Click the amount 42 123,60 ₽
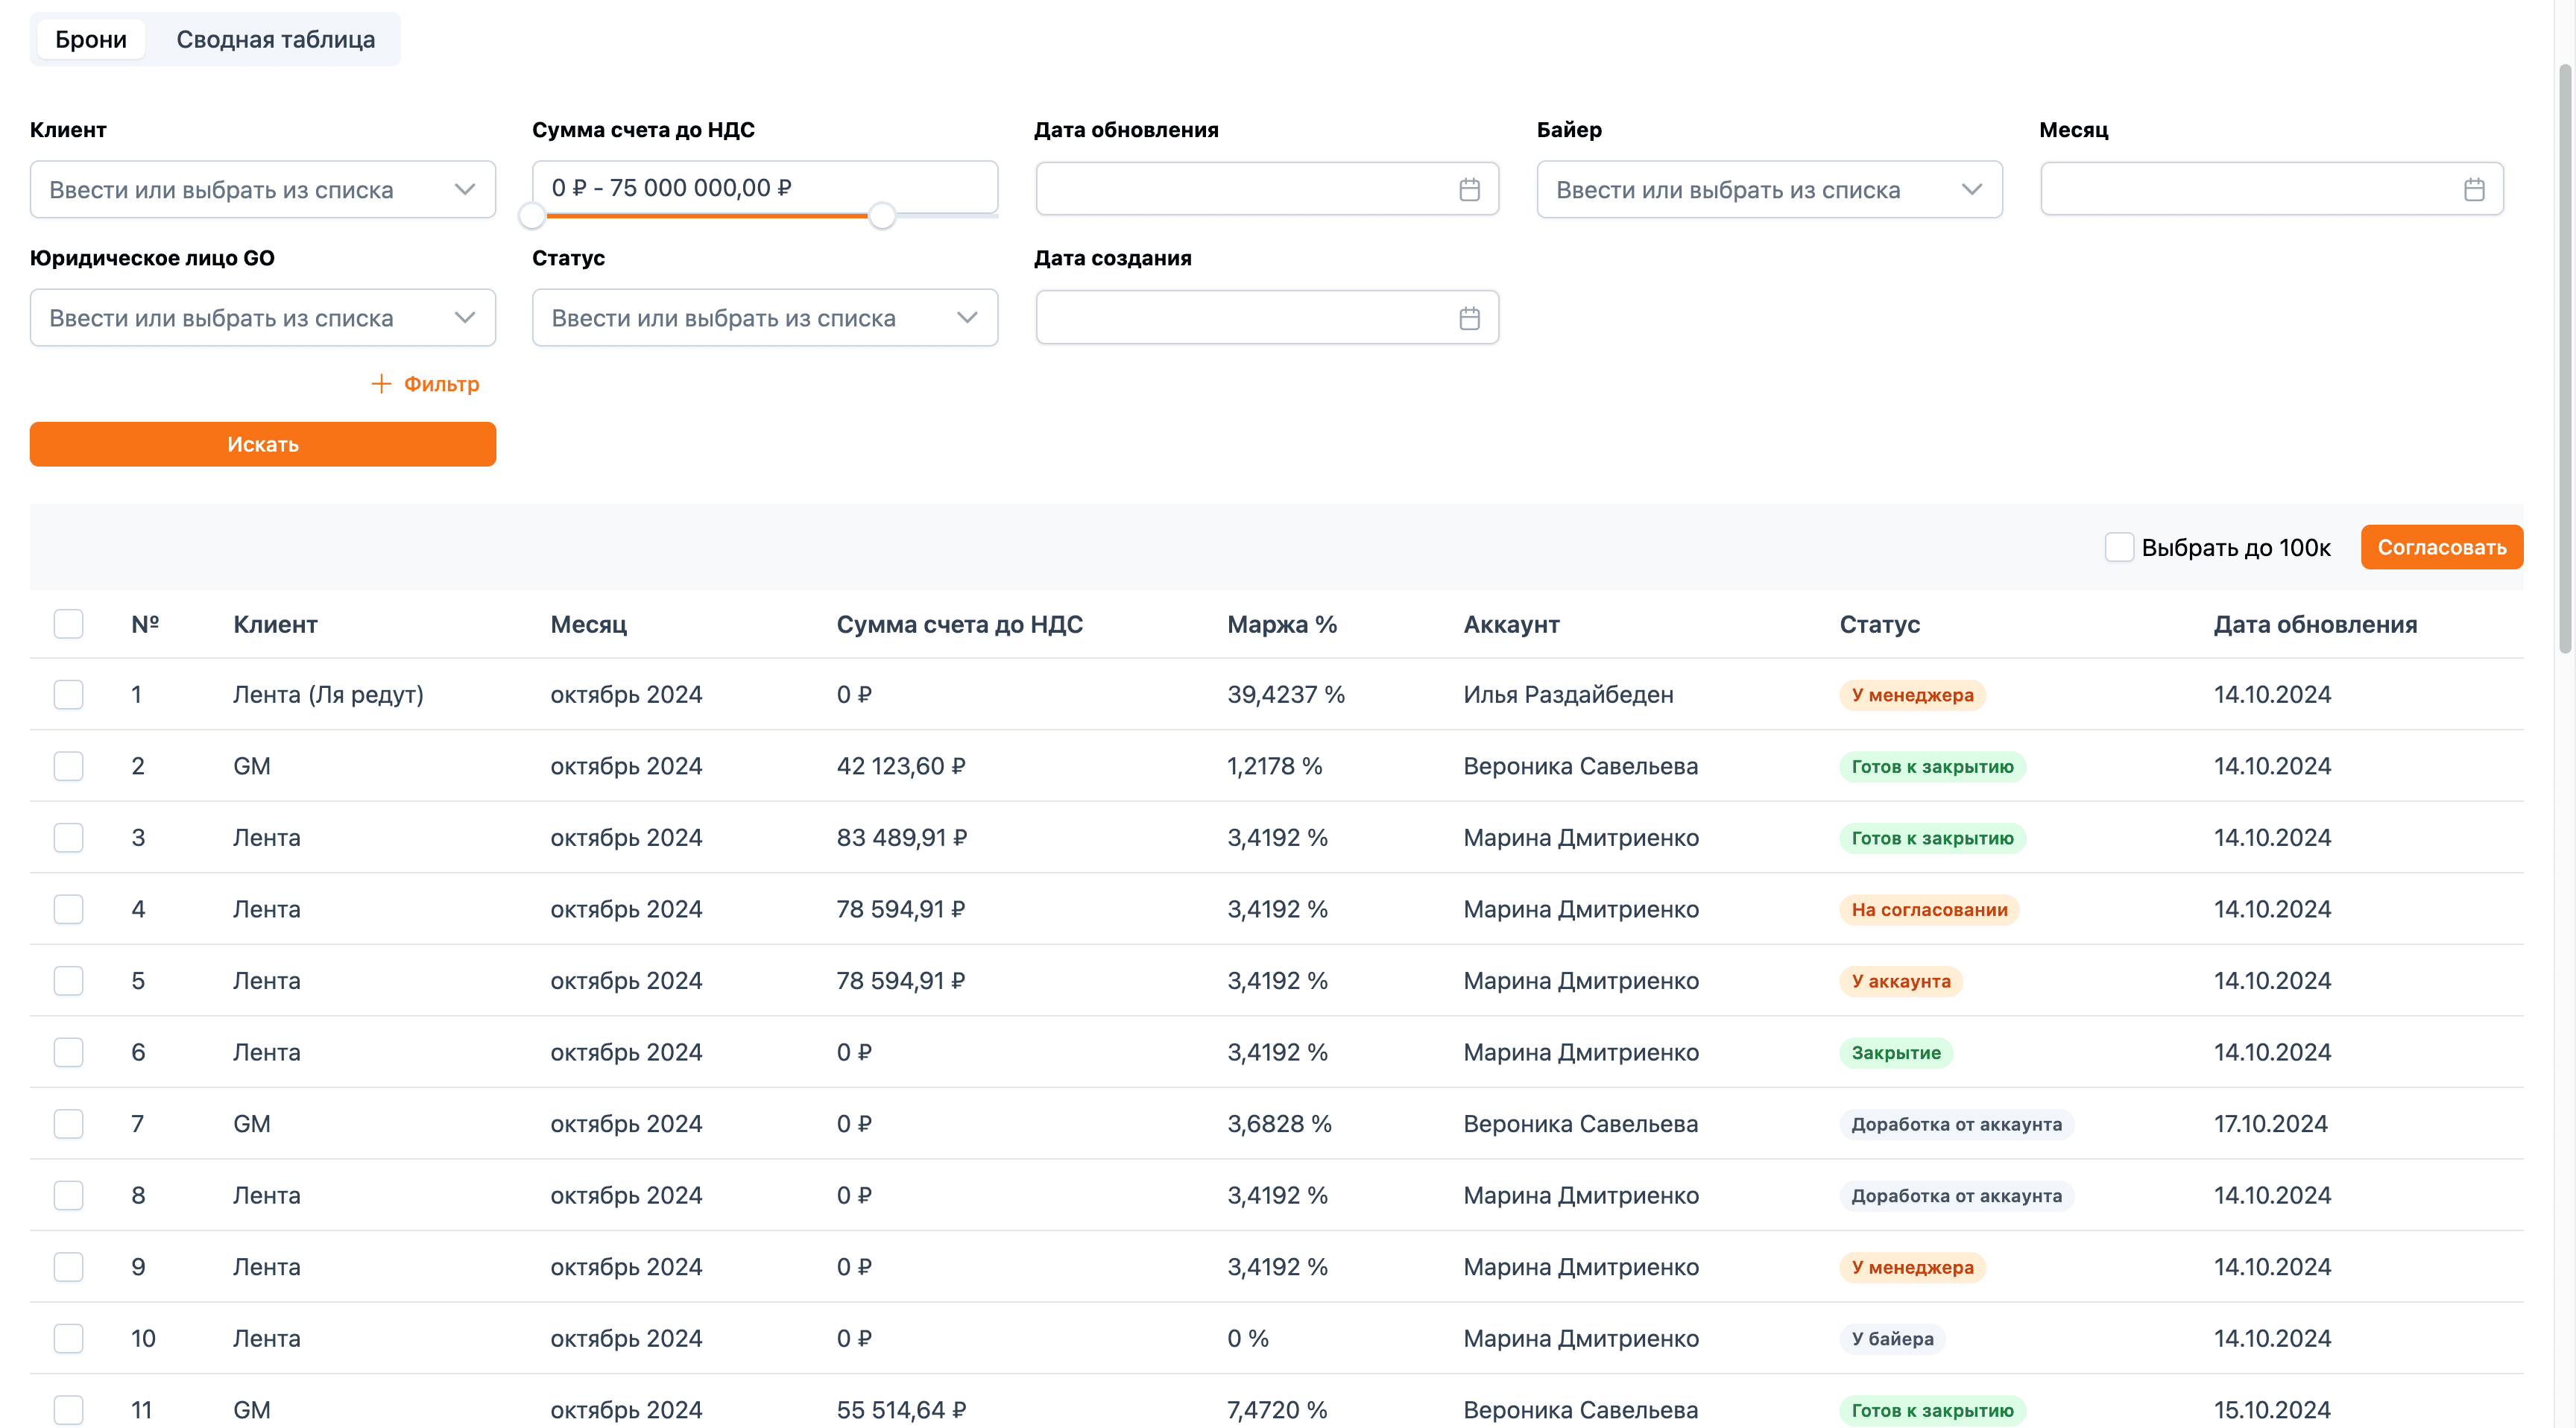The width and height of the screenshot is (2576, 1428). [x=901, y=766]
